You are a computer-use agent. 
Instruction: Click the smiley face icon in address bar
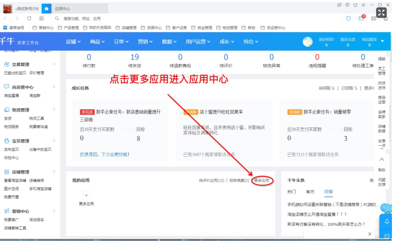(349, 18)
